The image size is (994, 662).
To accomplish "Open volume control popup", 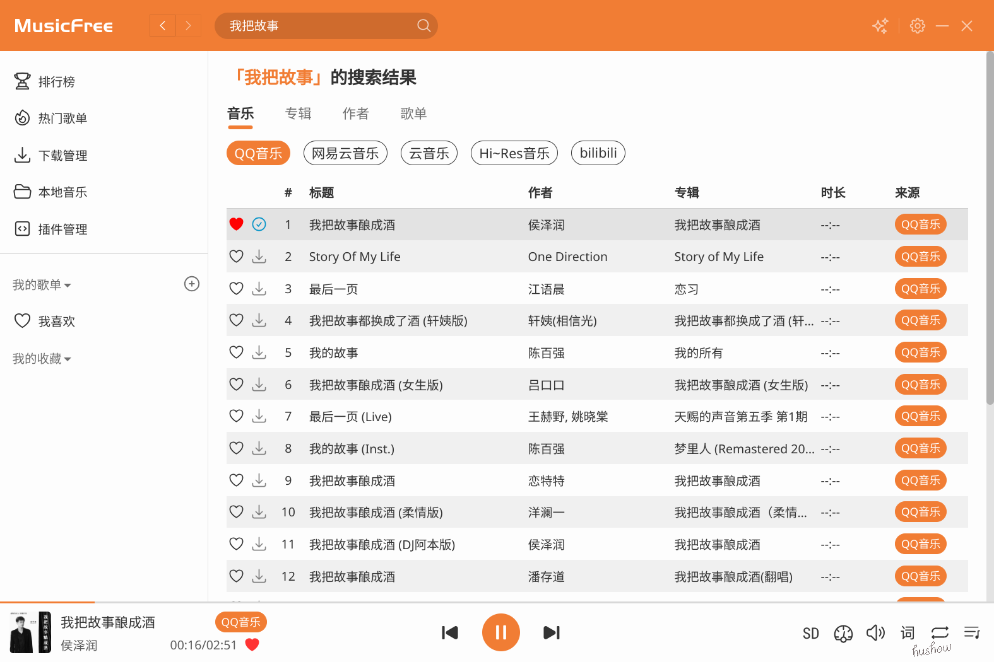I will [x=875, y=632].
